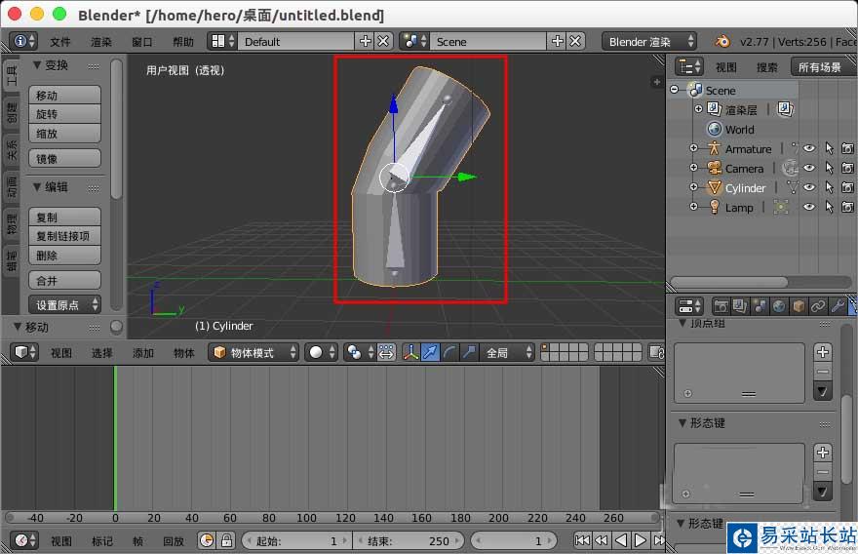Open Scene properties tab icon
The image size is (858, 554).
(x=760, y=306)
